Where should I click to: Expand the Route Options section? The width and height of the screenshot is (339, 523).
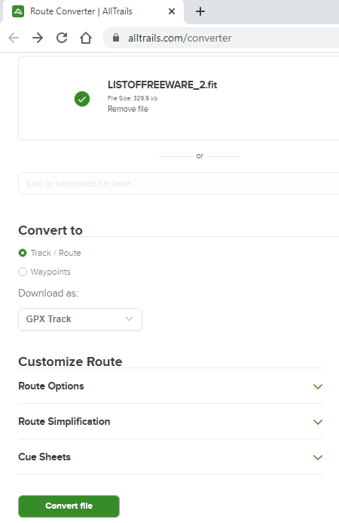click(170, 386)
